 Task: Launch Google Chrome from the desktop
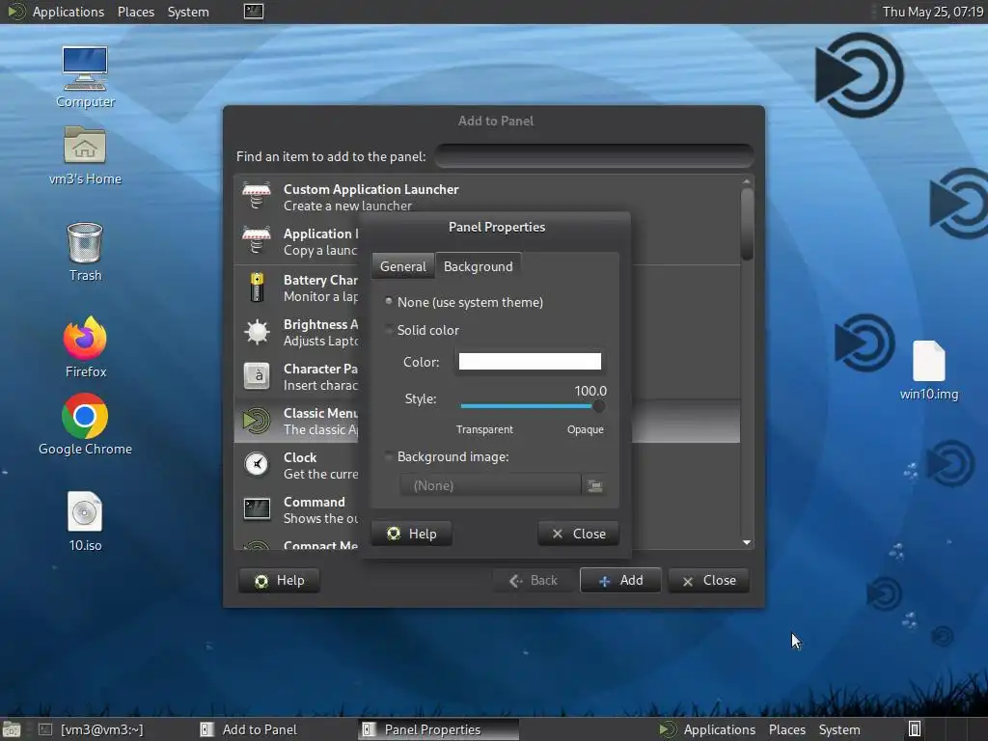point(85,425)
